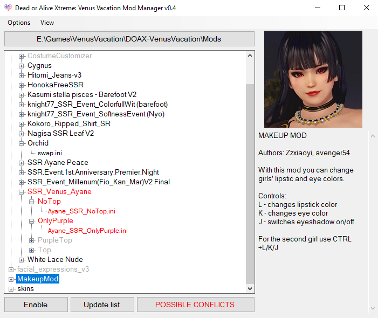Click the Update list button

[102, 305]
